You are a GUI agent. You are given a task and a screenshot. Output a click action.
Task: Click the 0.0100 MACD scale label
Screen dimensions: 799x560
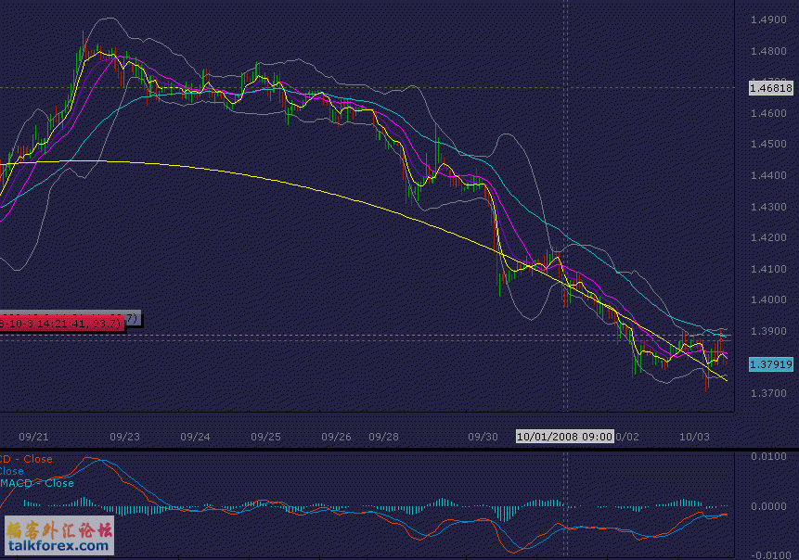pos(768,456)
